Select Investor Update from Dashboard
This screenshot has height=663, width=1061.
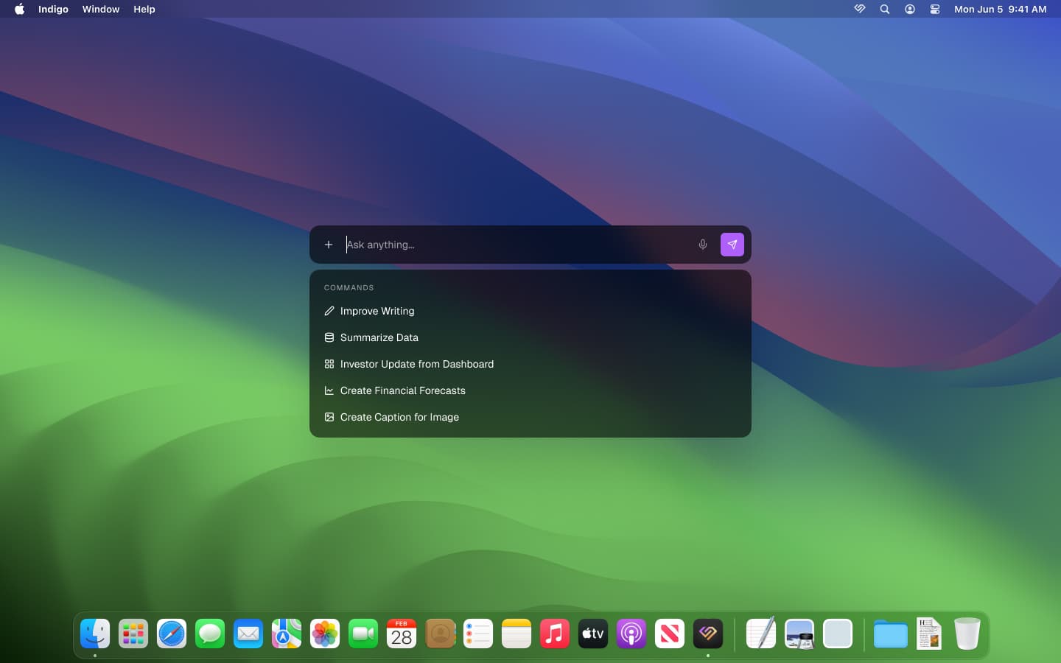click(x=417, y=364)
